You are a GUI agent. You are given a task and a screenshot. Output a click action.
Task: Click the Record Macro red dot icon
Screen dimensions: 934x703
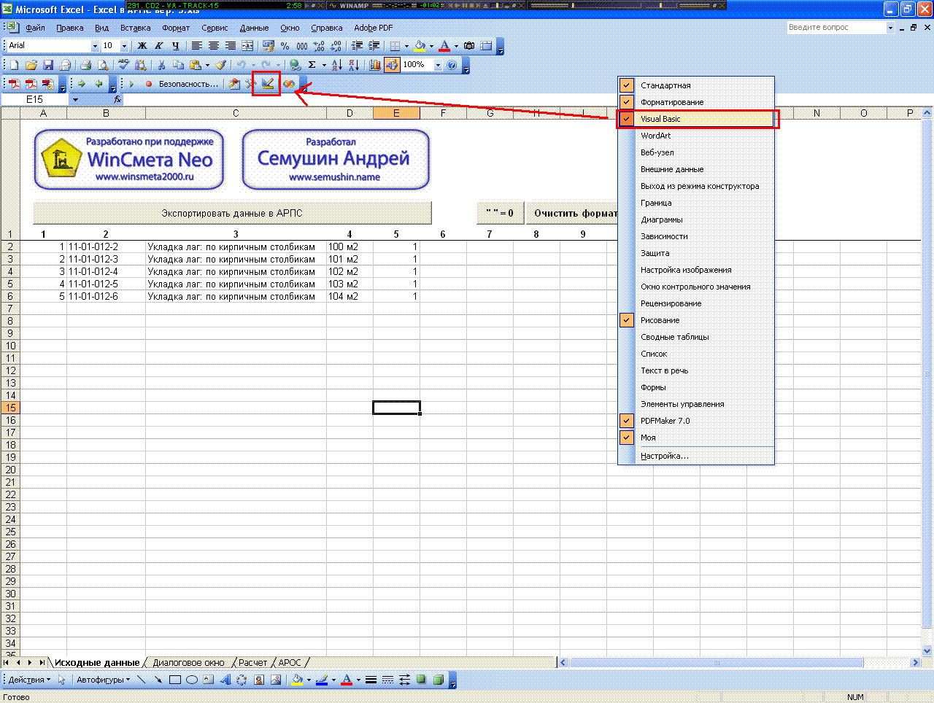pyautogui.click(x=149, y=84)
